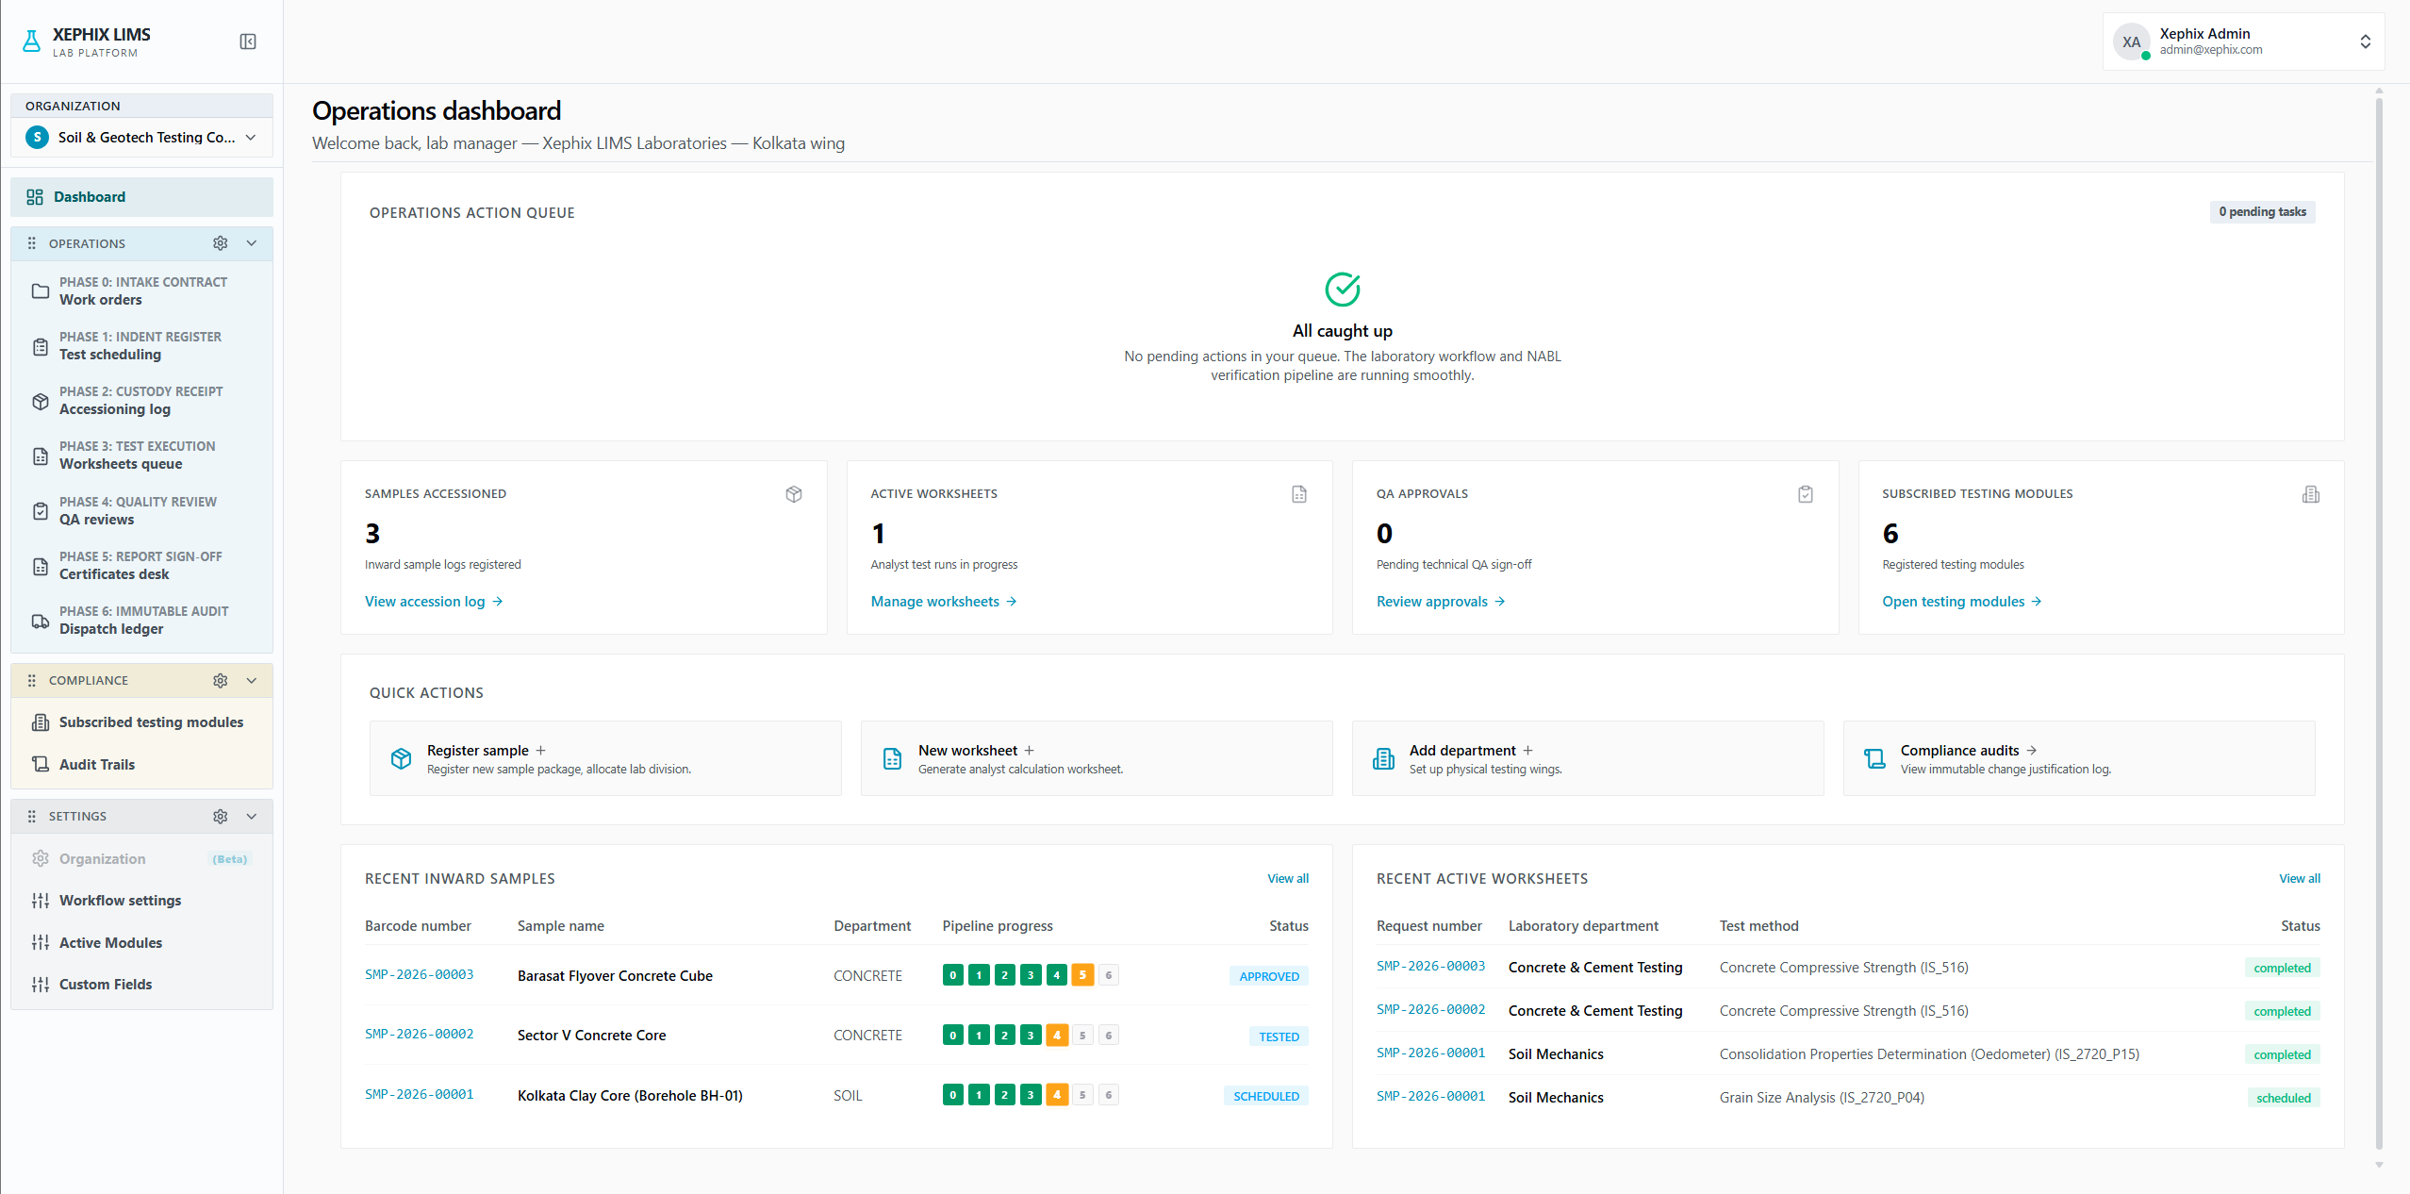Click the worksheet icon on Active Worksheets card
The width and height of the screenshot is (2410, 1194).
(1299, 494)
